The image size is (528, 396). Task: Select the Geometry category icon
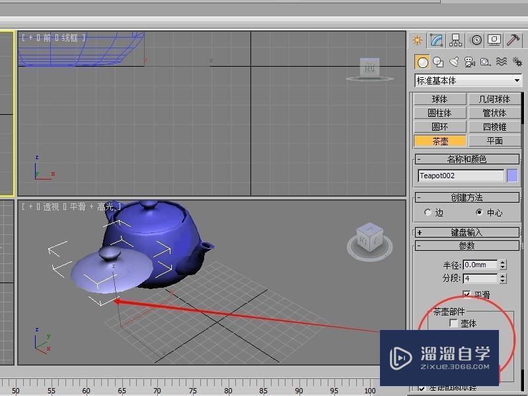(422, 62)
